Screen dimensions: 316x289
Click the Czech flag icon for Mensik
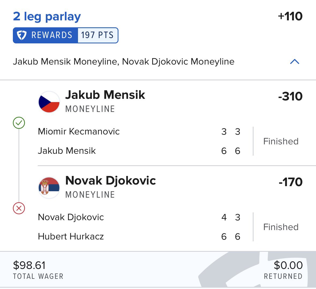[x=49, y=102]
